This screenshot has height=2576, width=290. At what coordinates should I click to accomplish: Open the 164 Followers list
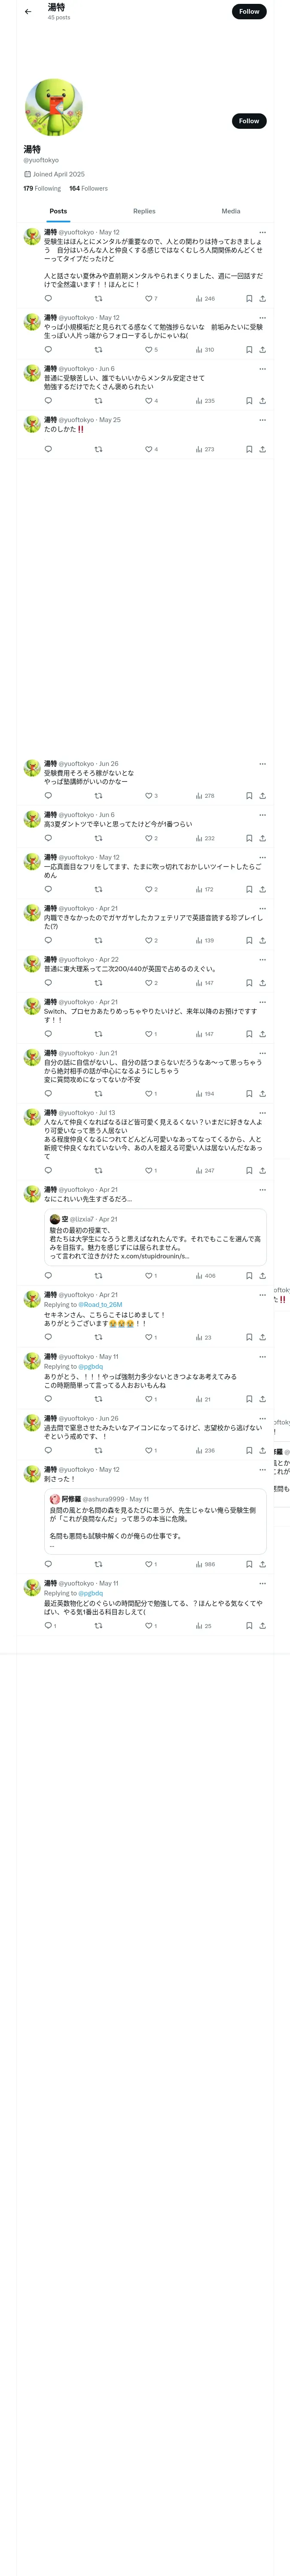(88, 188)
